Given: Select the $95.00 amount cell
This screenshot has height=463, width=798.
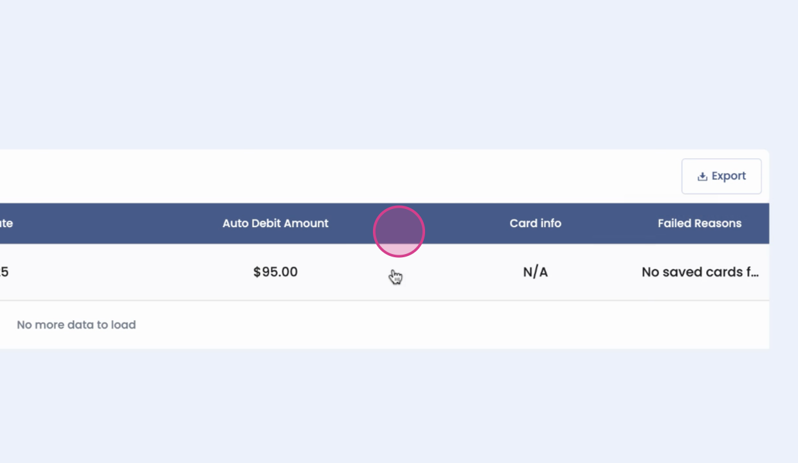Looking at the screenshot, I should [x=275, y=272].
